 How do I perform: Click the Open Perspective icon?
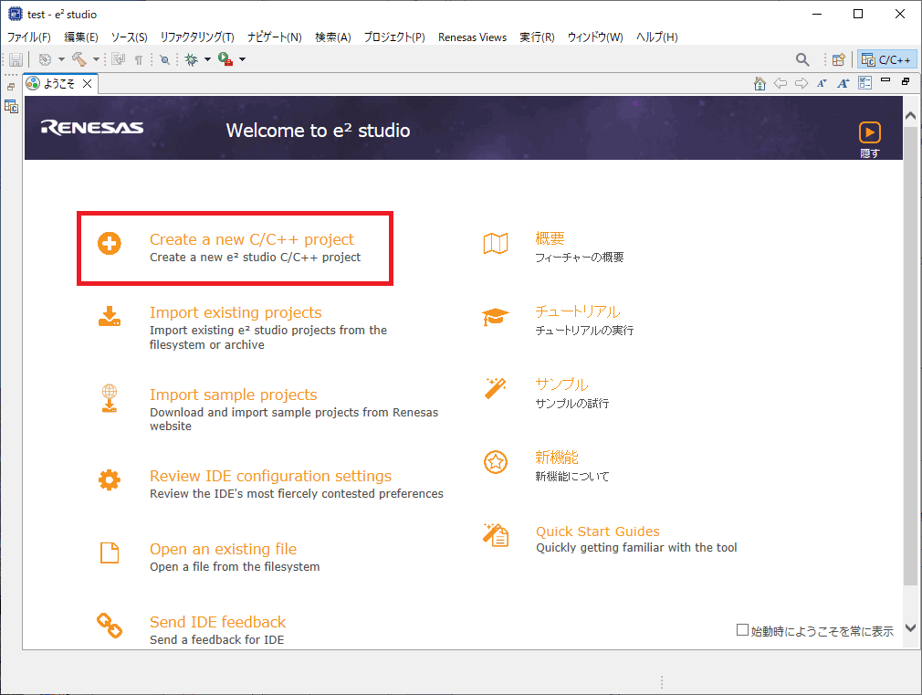point(839,59)
